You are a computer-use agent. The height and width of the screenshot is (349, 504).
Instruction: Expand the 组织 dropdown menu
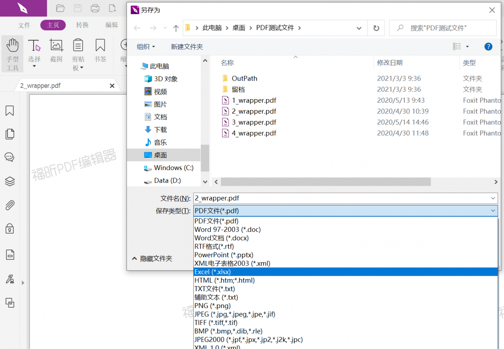pyautogui.click(x=146, y=46)
